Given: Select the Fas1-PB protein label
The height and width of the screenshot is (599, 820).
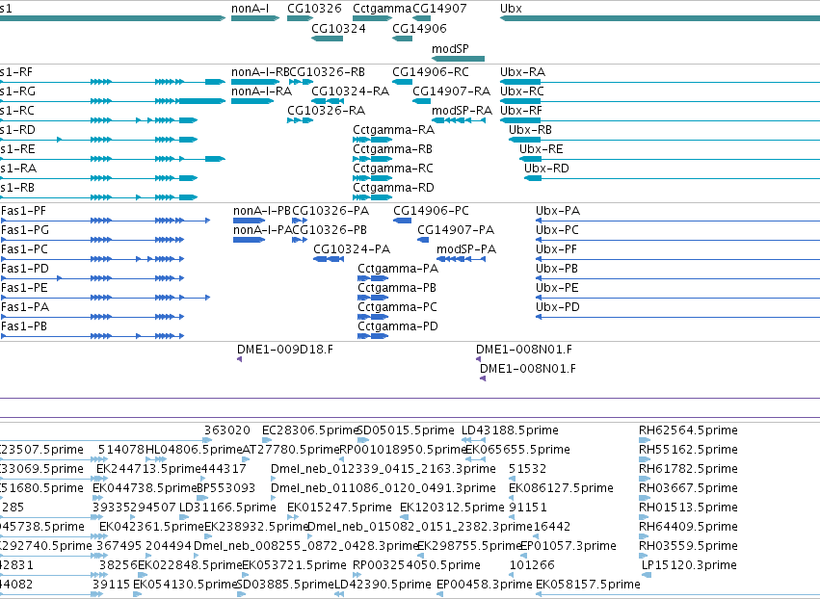Looking at the screenshot, I should point(24,326).
